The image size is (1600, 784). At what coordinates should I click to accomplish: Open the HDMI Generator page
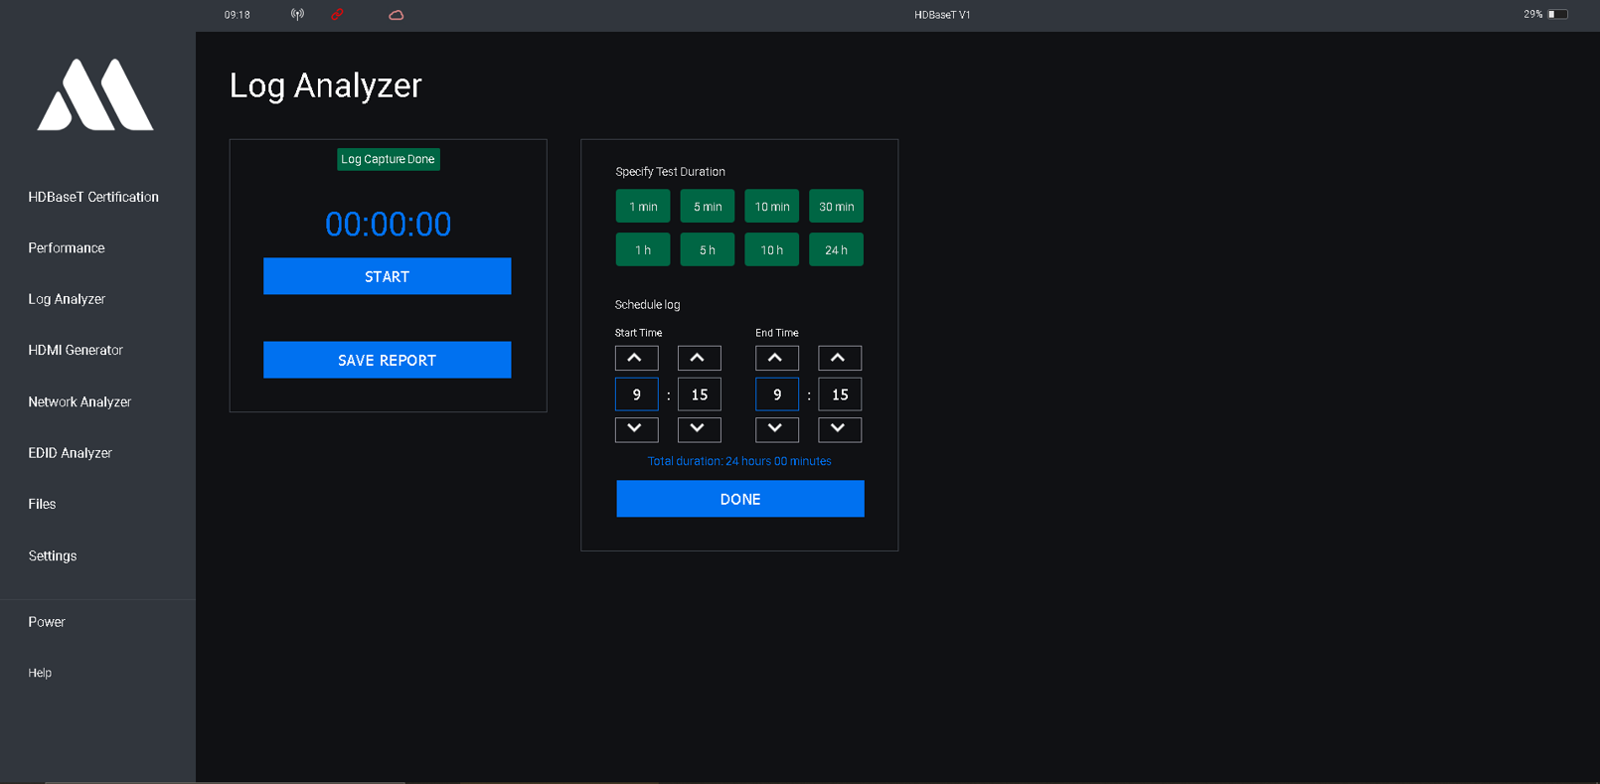(76, 351)
